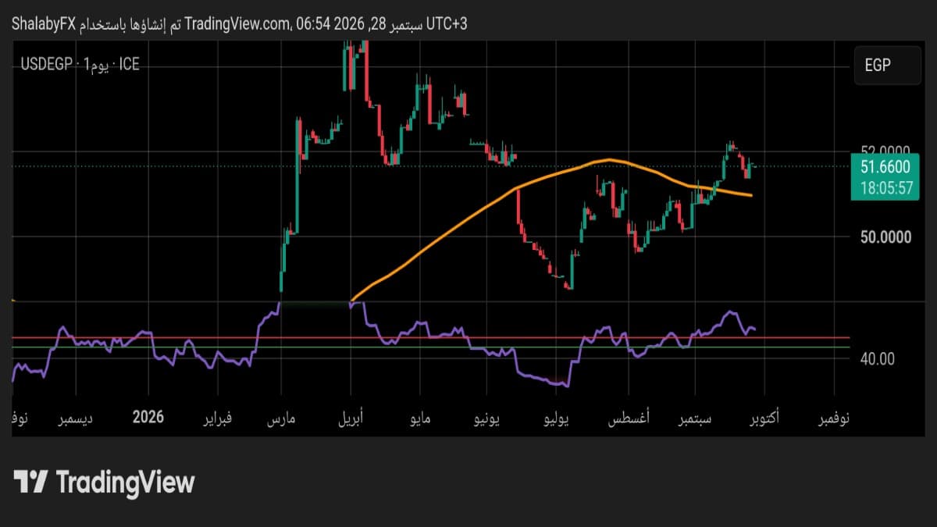Click the ShalabyFX author name
This screenshot has width=937, height=527.
[x=43, y=24]
